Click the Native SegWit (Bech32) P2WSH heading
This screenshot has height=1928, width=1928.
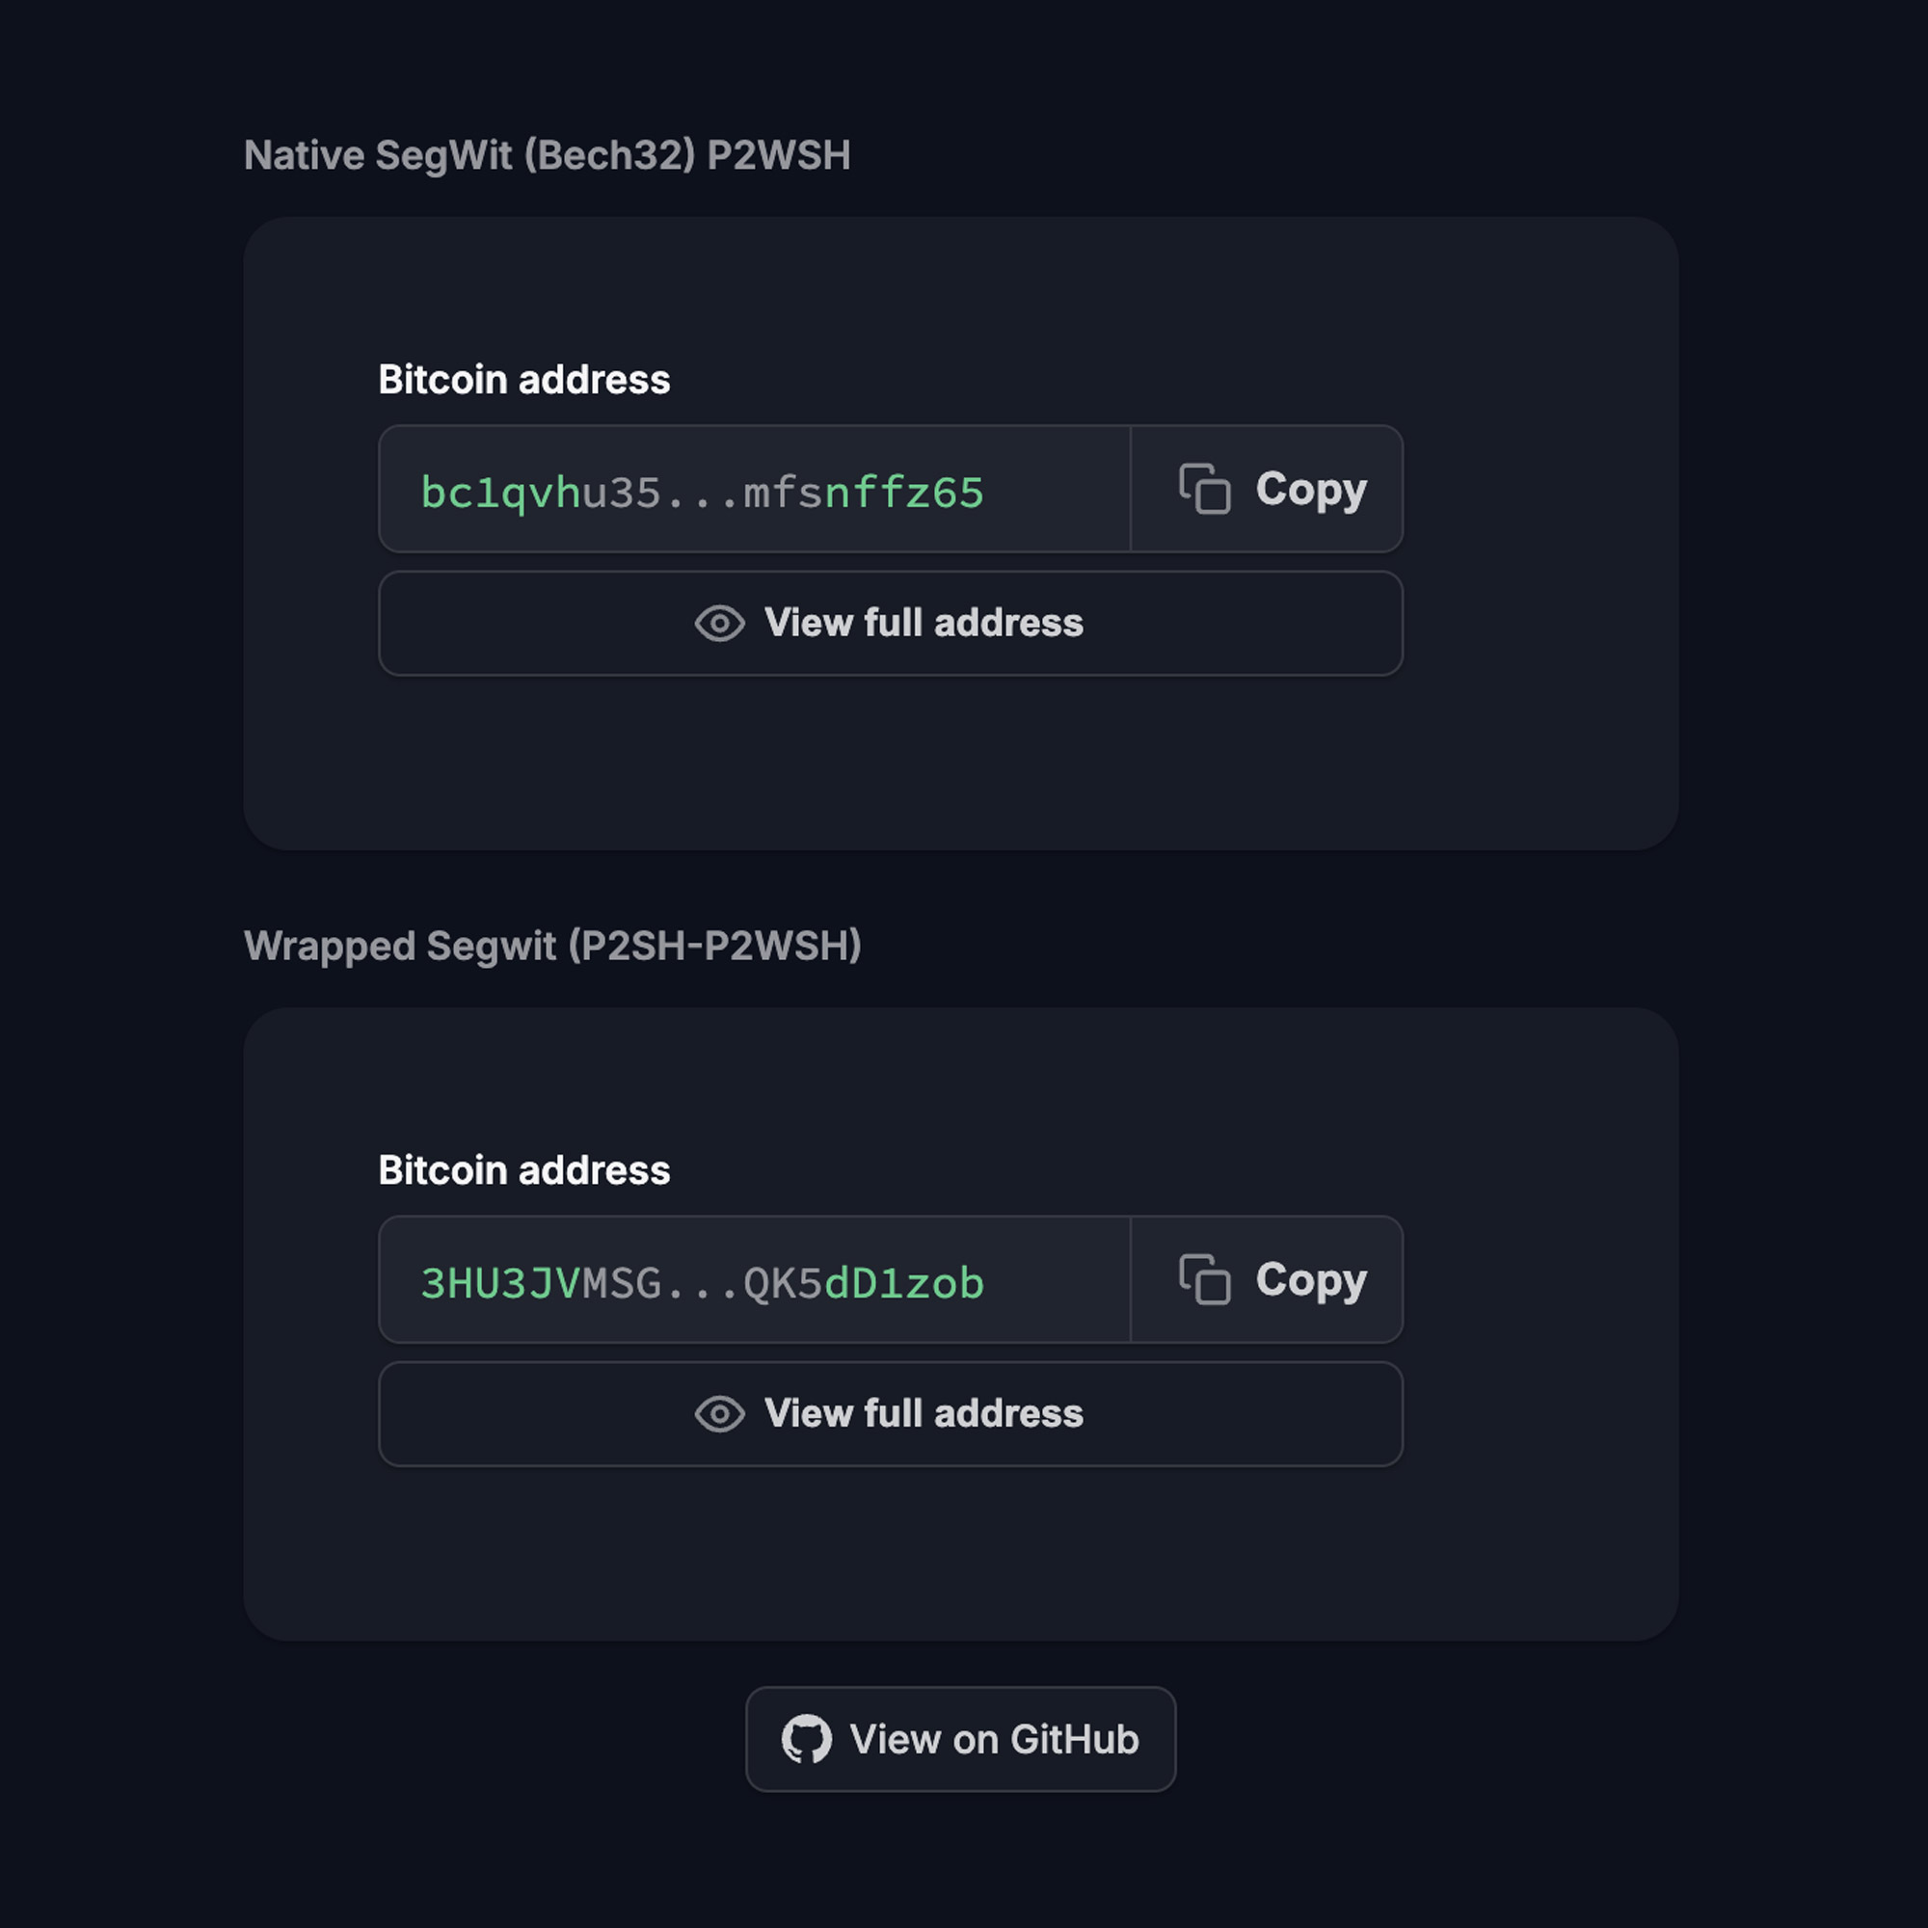(547, 155)
